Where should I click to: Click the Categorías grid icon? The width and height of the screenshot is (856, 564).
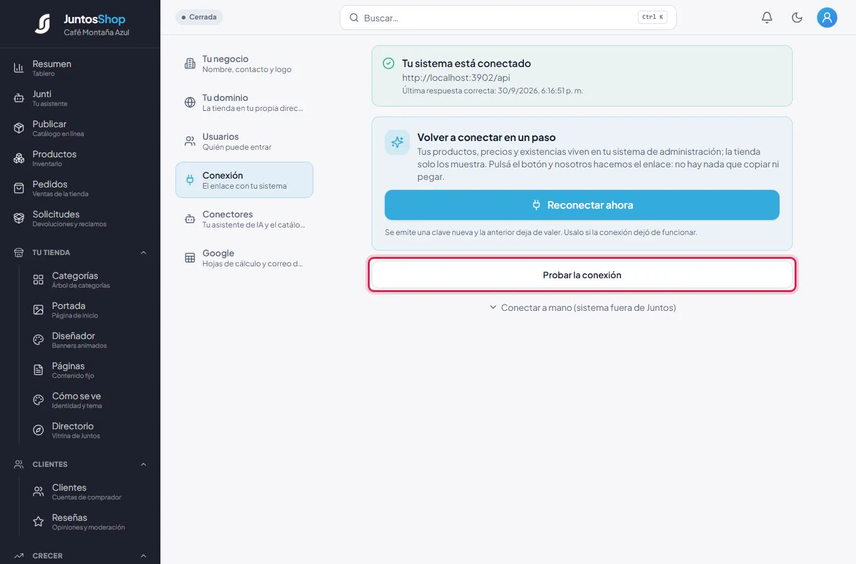point(38,279)
